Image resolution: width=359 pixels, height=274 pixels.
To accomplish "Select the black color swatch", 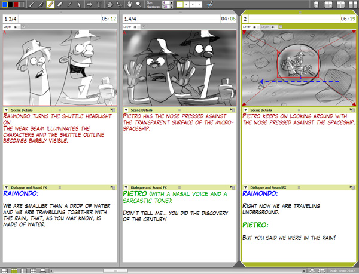I will [10, 4].
